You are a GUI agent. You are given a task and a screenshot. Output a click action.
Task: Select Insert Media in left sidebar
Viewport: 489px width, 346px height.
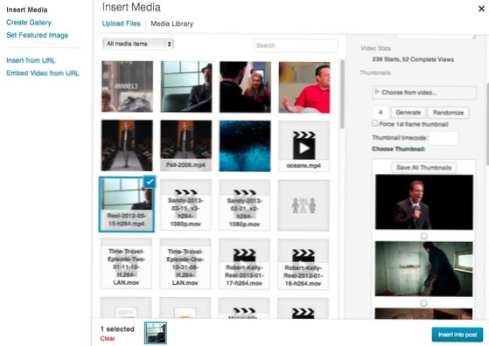click(27, 10)
